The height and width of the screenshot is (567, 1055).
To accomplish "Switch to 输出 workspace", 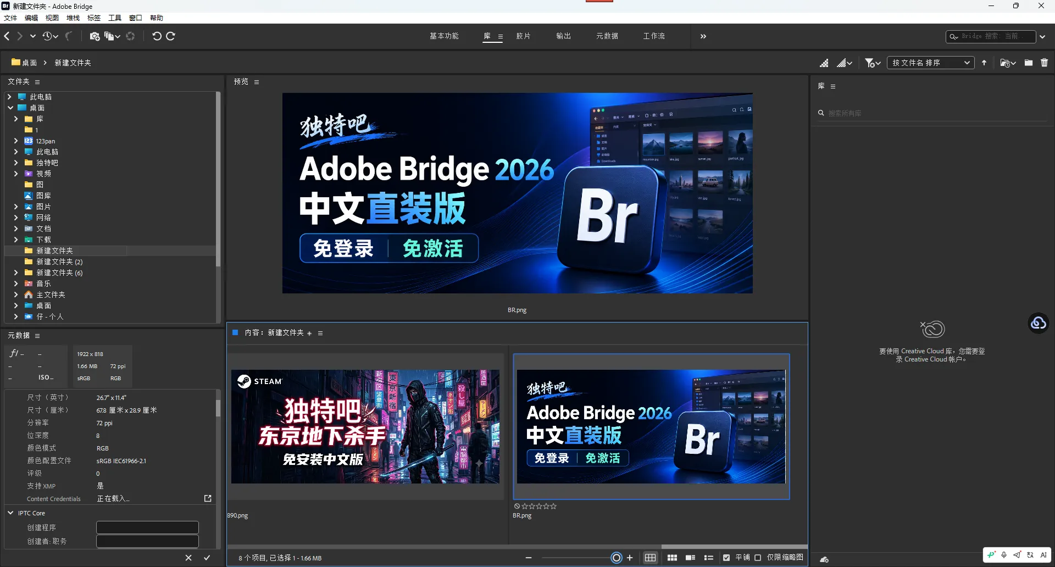I will click(564, 36).
